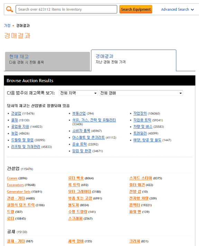
Task: Open 운송 트럭 link
Action: coord(79,144)
